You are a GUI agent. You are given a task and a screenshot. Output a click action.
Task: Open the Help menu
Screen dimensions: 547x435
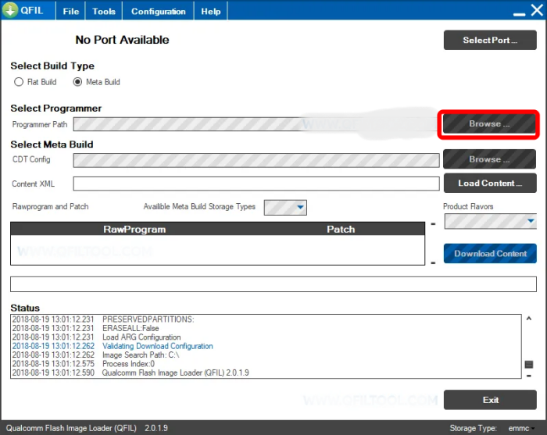click(211, 11)
